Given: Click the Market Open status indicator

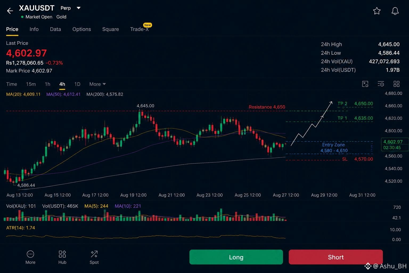Looking at the screenshot, I should coord(37,17).
